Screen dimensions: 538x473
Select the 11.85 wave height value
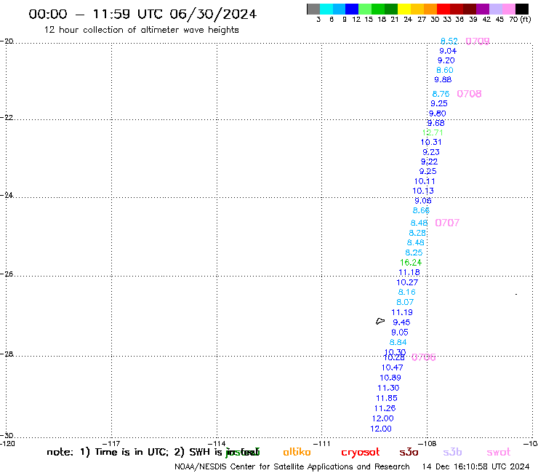[387, 399]
